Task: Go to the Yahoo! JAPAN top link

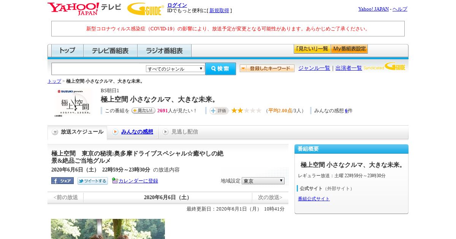Action: pyautogui.click(x=373, y=9)
